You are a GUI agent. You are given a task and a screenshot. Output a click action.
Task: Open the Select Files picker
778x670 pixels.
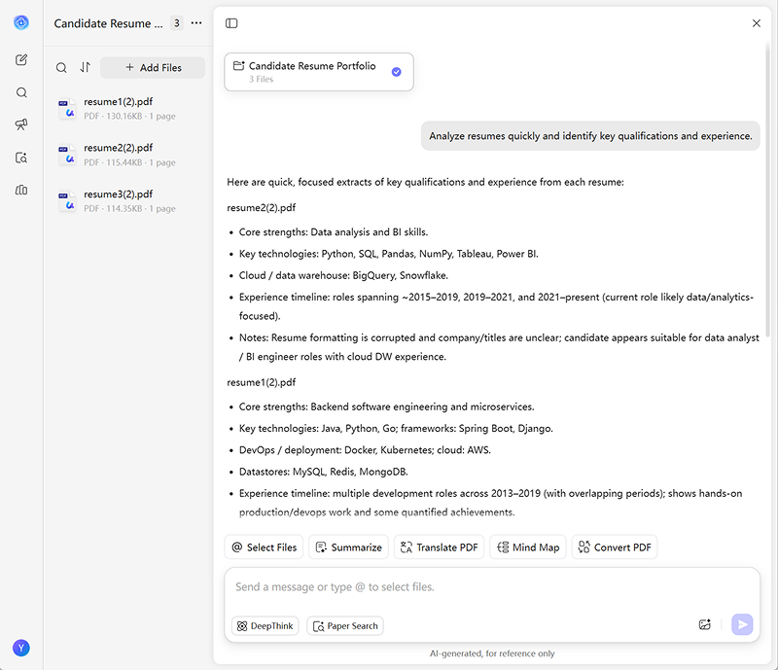[264, 547]
